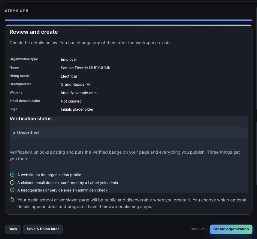Click the STEP 5 OF 5 header label

pos(17,11)
